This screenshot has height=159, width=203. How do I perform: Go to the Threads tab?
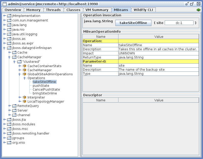click(53, 10)
